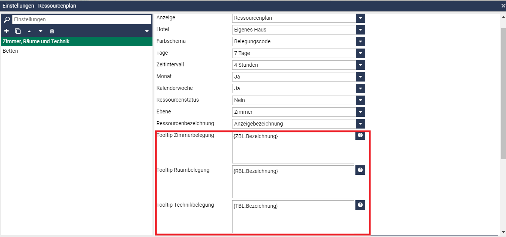Click the magnifier search icon
This screenshot has width=506, height=237.
click(6, 19)
